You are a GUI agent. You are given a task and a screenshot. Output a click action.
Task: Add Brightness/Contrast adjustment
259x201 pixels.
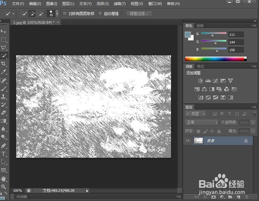[200, 81]
